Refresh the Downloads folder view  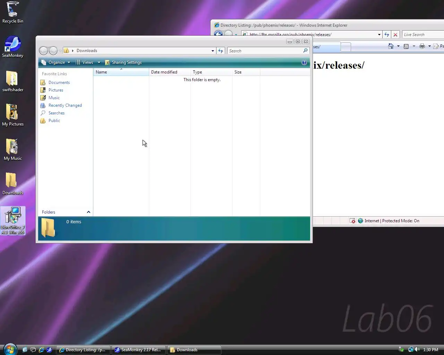(221, 51)
